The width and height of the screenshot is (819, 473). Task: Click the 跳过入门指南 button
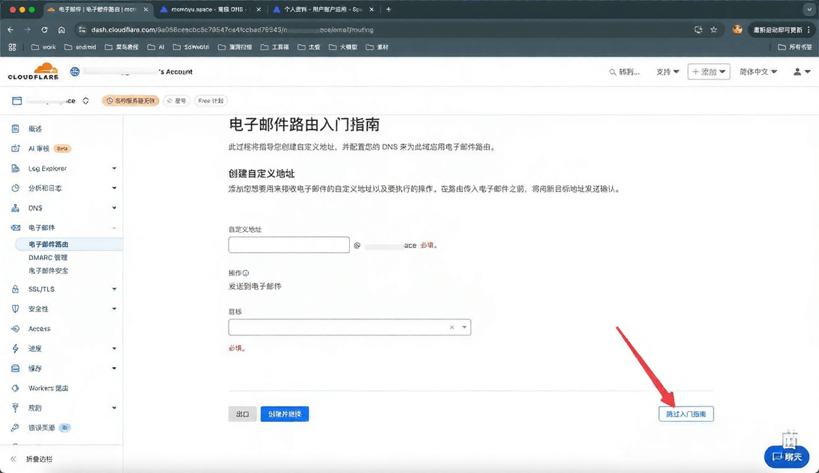686,414
